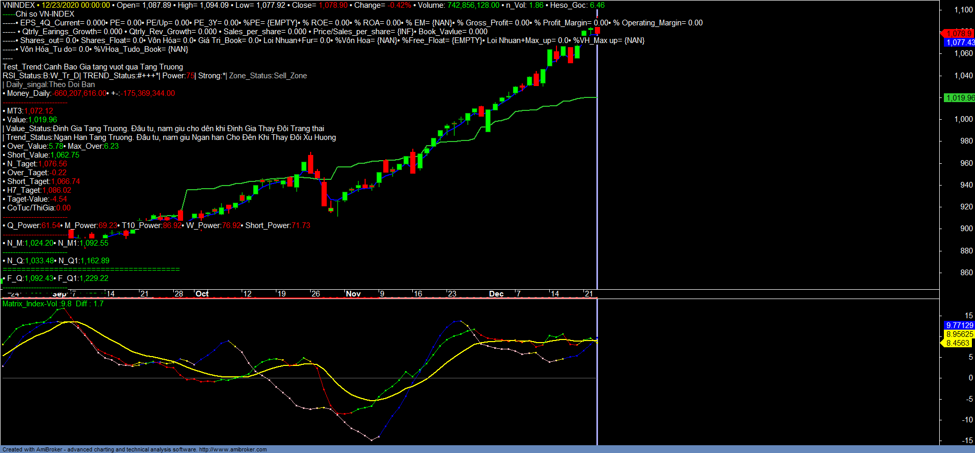The height and width of the screenshot is (453, 975).
Task: Select the Dec marker on date axis
Action: pos(496,294)
